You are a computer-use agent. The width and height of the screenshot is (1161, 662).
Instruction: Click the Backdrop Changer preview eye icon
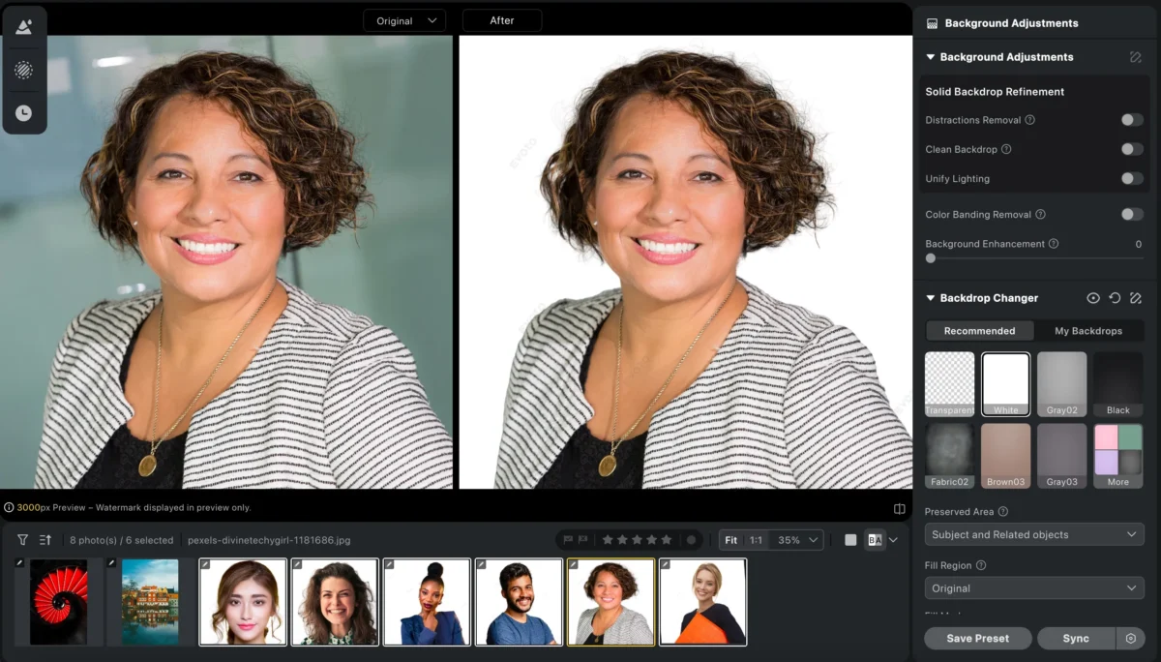[x=1093, y=298]
